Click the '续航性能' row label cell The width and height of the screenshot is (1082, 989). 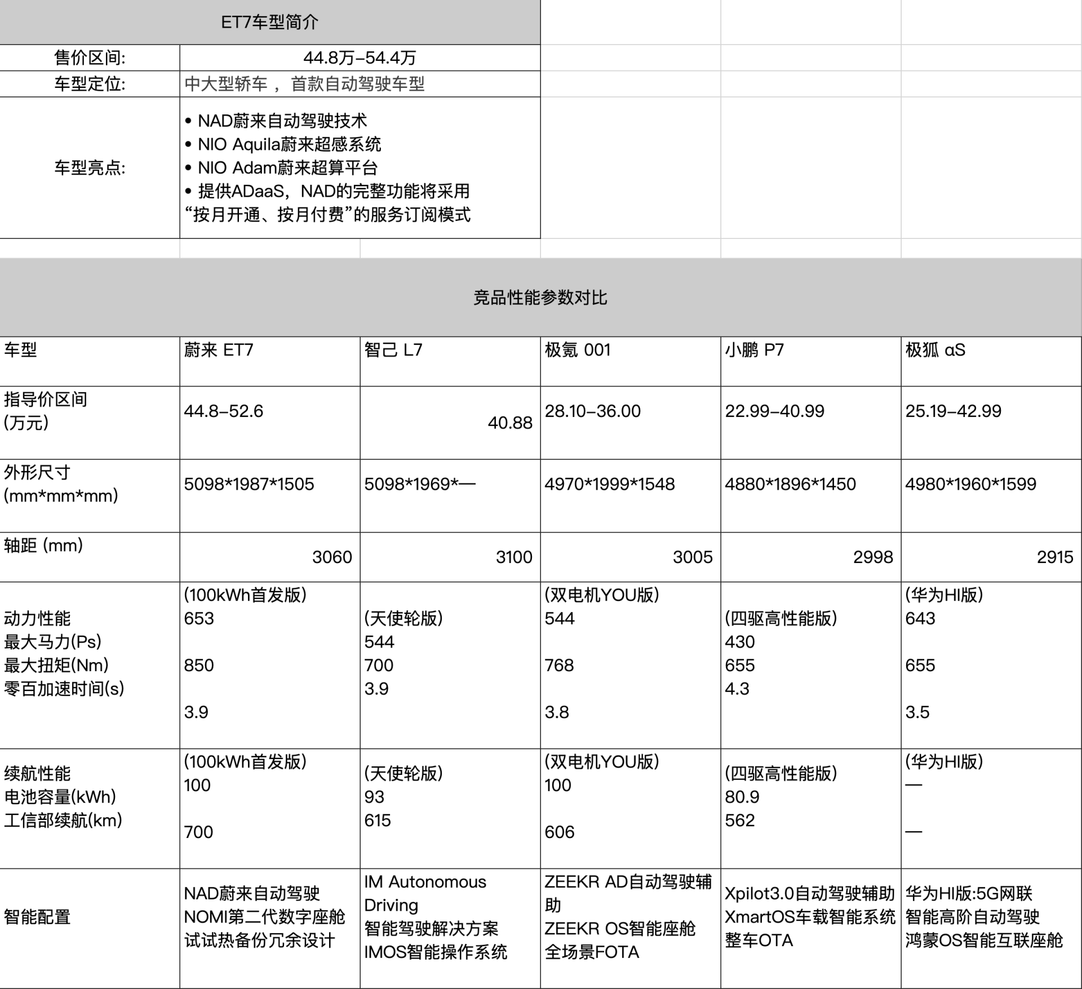(x=90, y=809)
